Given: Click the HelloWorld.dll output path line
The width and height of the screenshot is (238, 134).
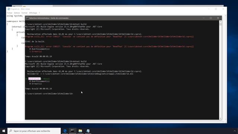Looking at the screenshot, I should pyautogui.click(x=80, y=74).
